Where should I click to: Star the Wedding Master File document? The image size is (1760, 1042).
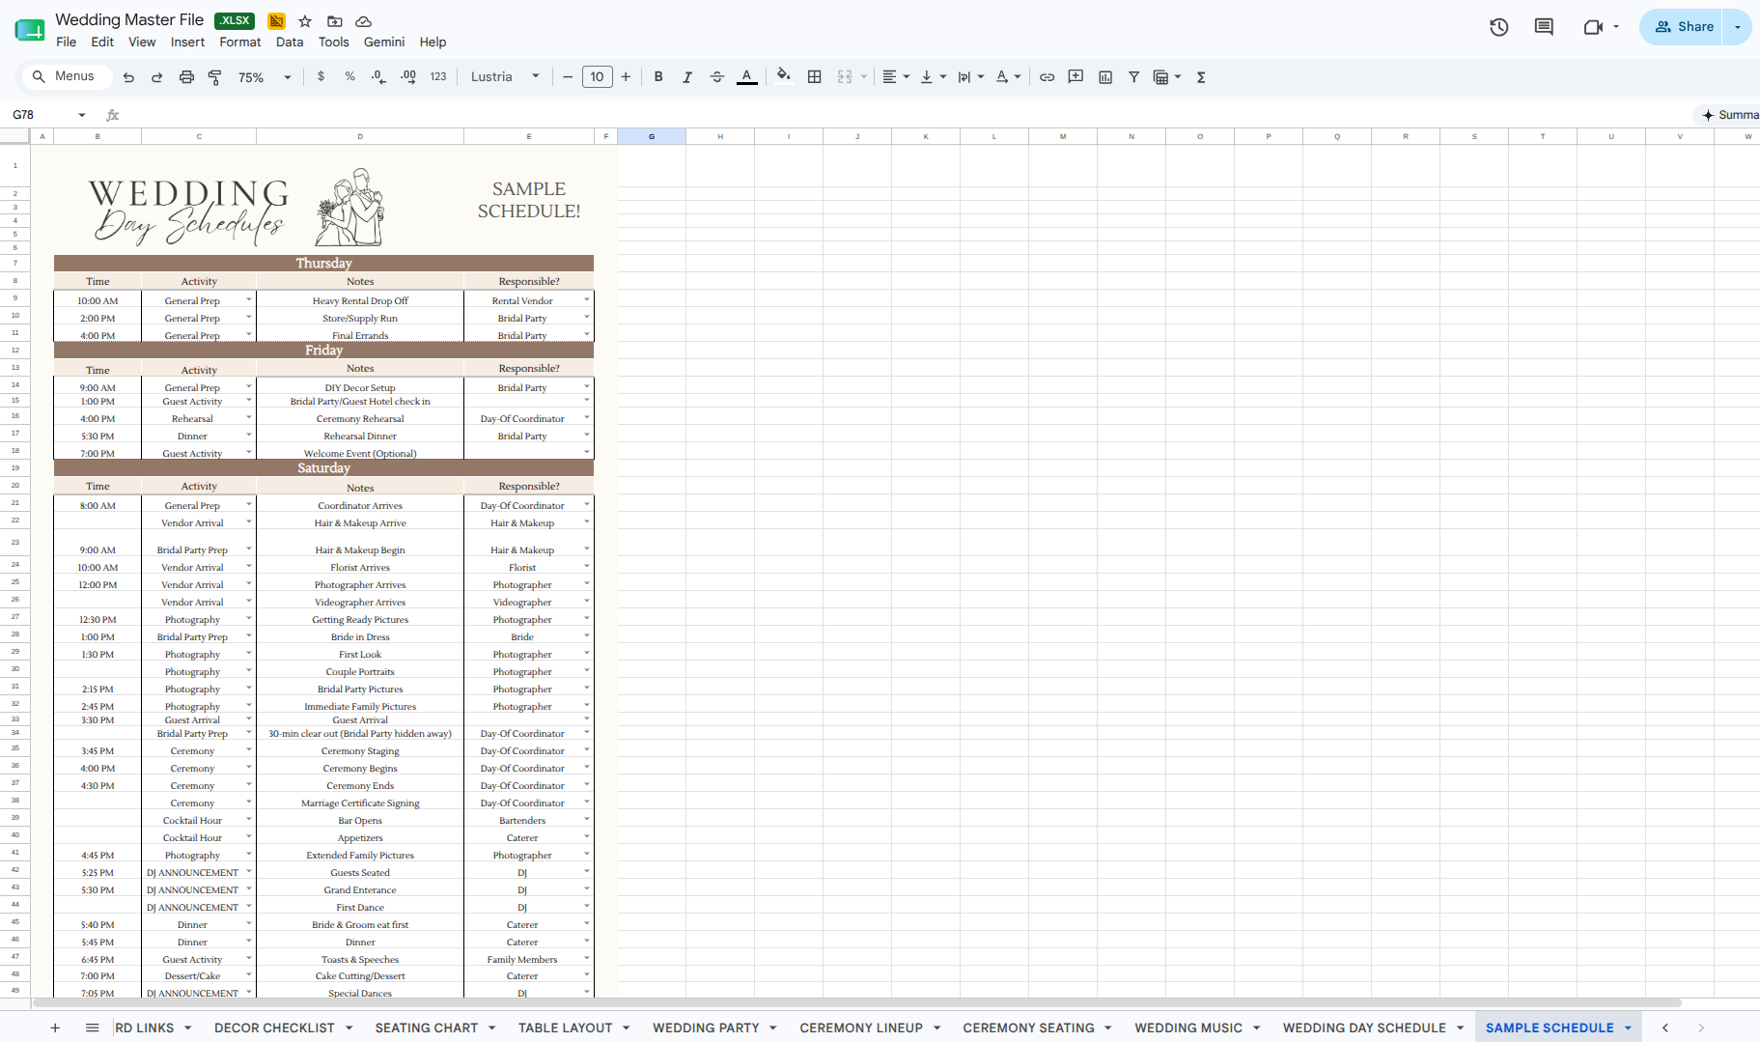305,21
